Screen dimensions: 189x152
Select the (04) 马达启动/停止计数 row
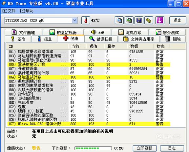tap(89, 60)
